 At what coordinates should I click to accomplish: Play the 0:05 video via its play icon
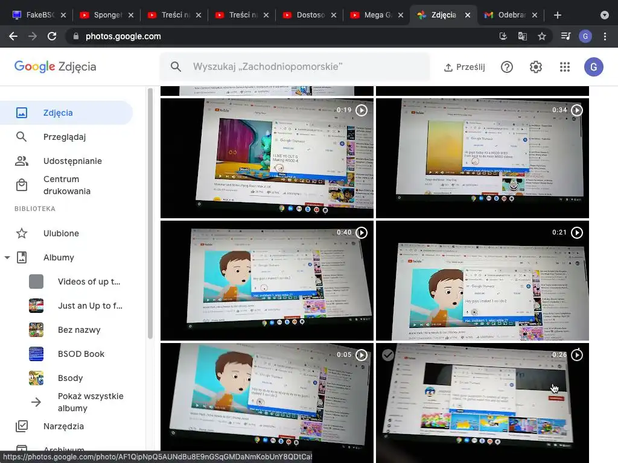(362, 355)
